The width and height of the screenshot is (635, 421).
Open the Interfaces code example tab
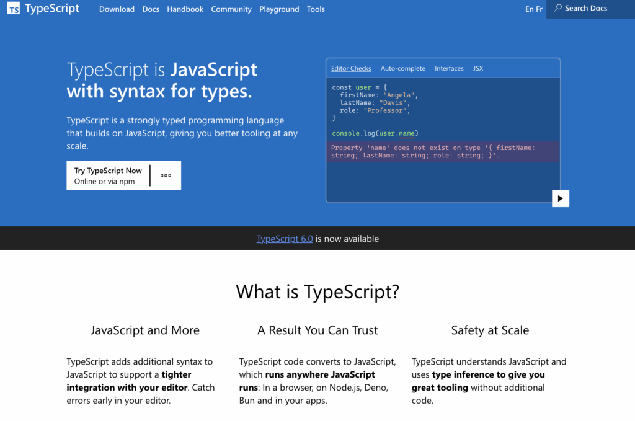click(x=449, y=68)
